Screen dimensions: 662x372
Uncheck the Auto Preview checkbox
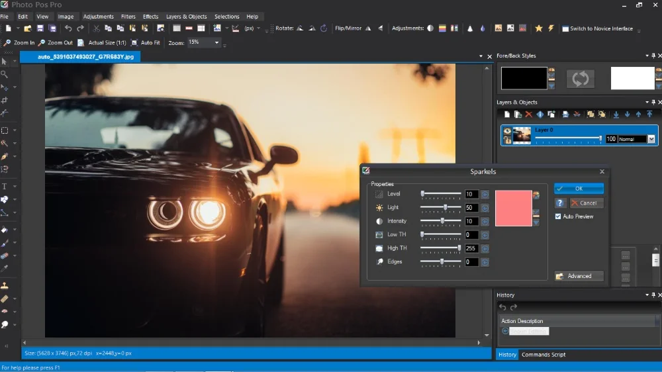click(x=558, y=216)
